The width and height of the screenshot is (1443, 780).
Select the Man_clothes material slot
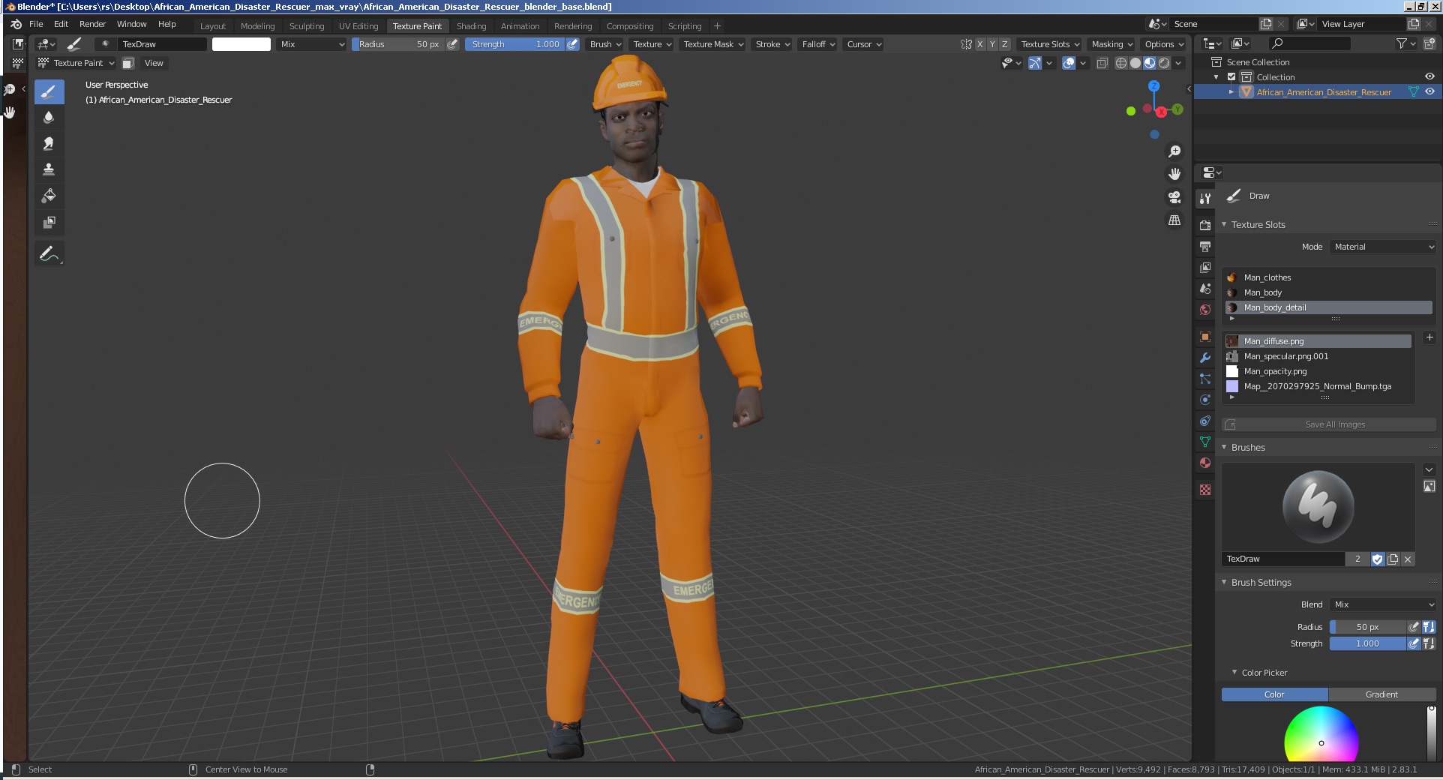tap(1329, 277)
